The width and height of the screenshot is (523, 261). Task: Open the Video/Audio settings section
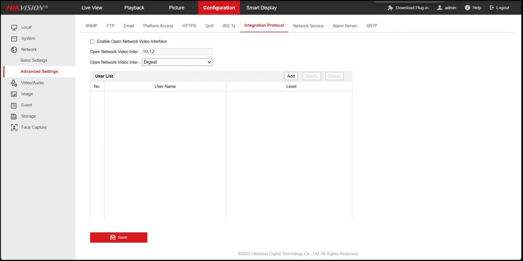click(32, 83)
